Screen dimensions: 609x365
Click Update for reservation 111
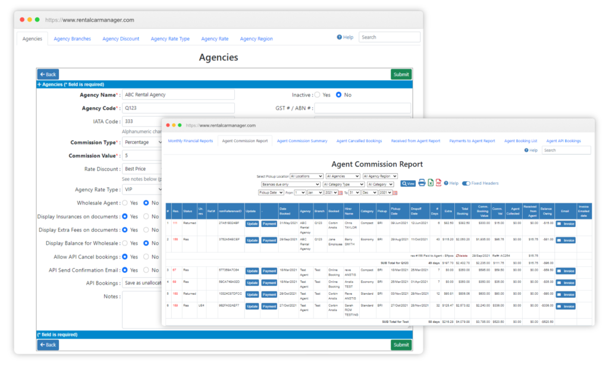click(252, 224)
